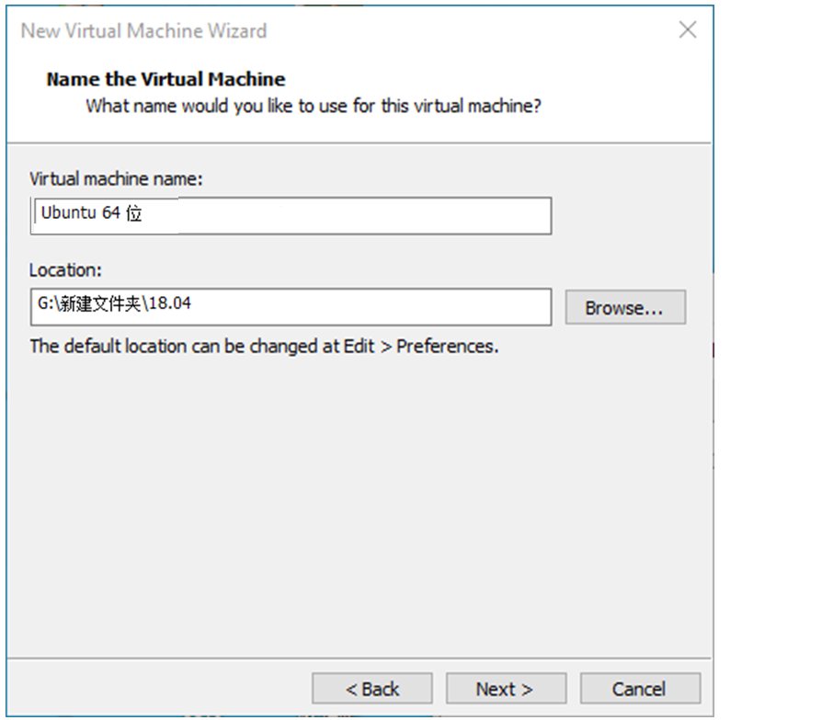The height and width of the screenshot is (720, 833).
Task: Focus the Location path text field
Action: coord(291,307)
